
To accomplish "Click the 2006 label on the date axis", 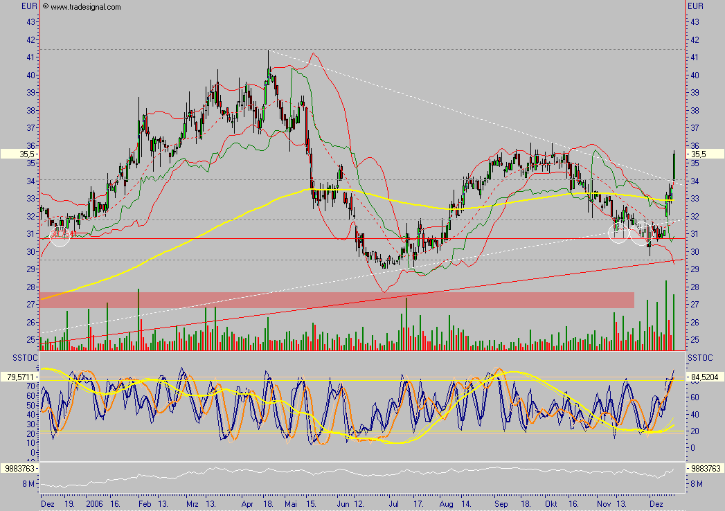I will (95, 506).
